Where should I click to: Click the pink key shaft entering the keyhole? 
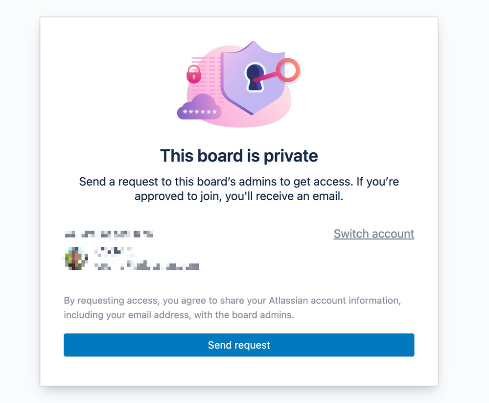pos(266,77)
